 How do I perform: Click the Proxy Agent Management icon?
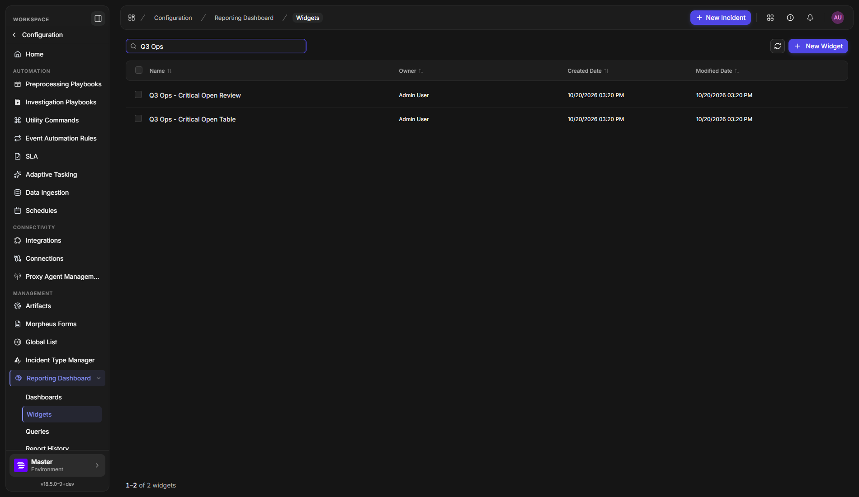point(18,277)
